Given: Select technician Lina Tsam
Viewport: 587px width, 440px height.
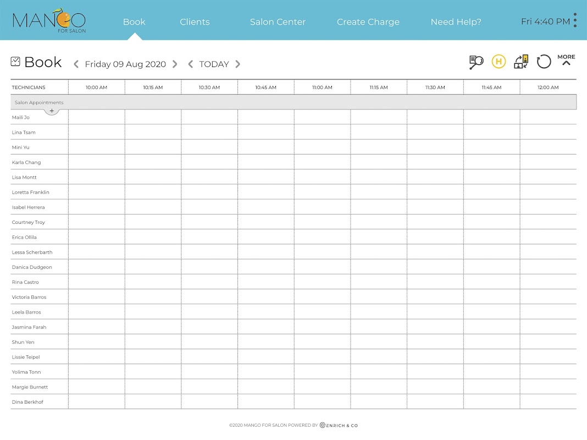Looking at the screenshot, I should click(x=24, y=132).
